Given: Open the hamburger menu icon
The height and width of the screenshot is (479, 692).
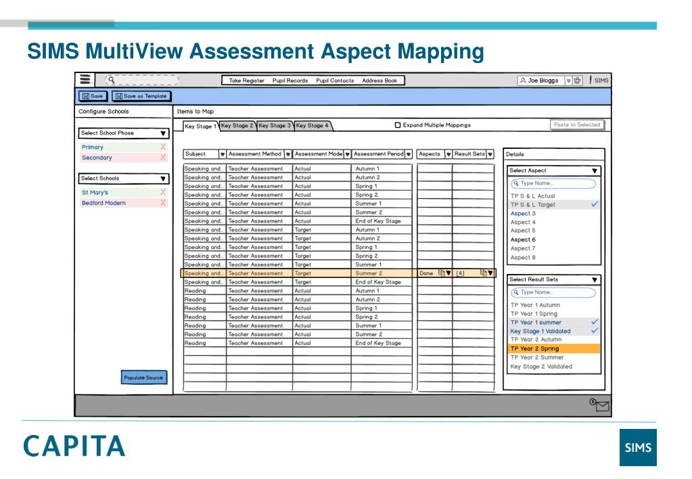Looking at the screenshot, I should 85,79.
